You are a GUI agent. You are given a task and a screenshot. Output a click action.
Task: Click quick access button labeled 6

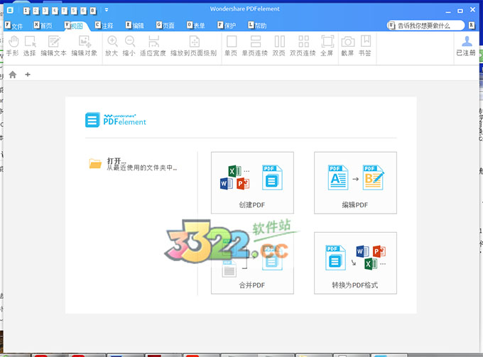(83, 11)
